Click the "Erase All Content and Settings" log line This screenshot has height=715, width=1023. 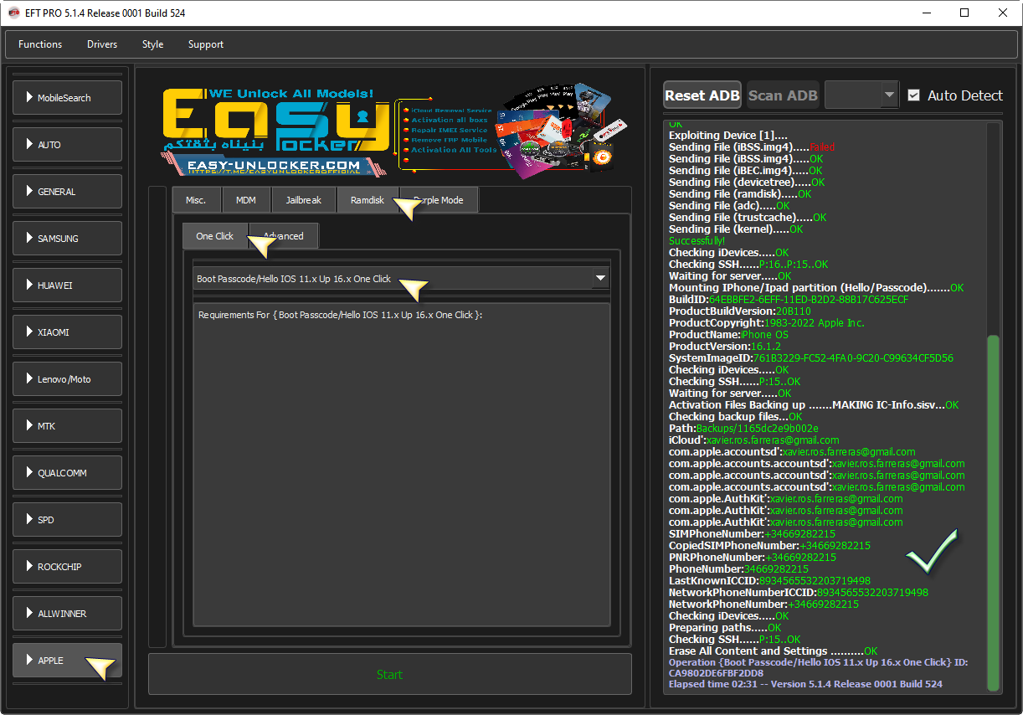(774, 651)
